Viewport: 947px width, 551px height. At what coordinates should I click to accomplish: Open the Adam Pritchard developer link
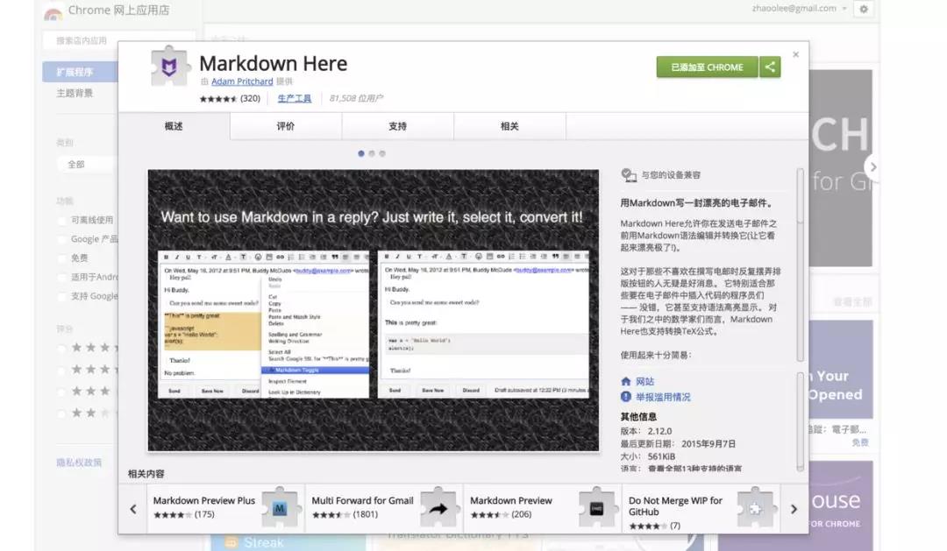[x=242, y=81]
